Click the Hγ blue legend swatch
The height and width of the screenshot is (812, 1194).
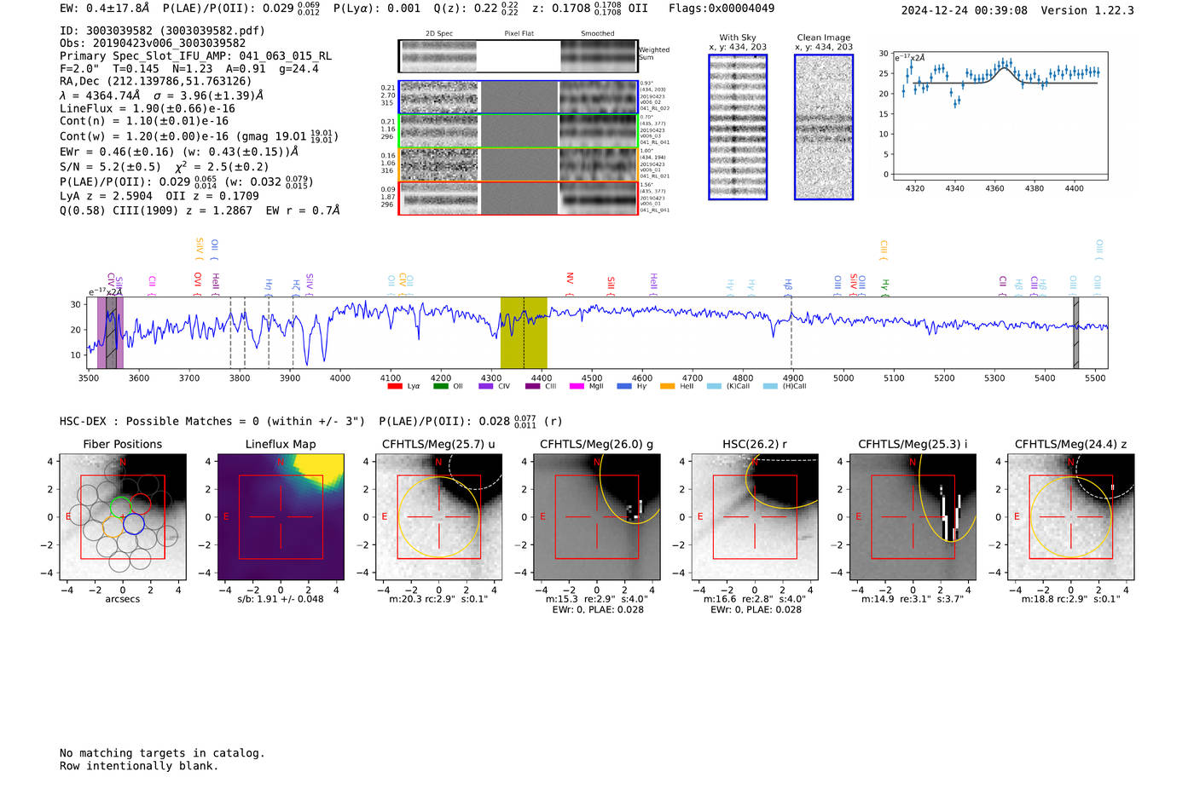pyautogui.click(x=624, y=386)
